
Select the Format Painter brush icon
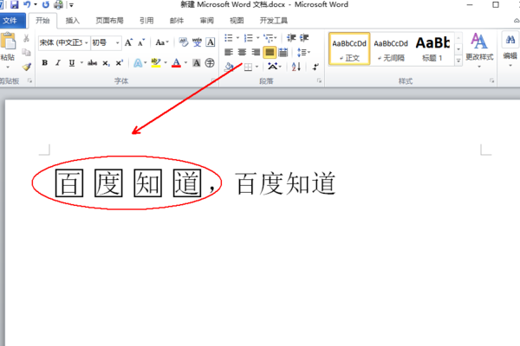click(x=27, y=67)
